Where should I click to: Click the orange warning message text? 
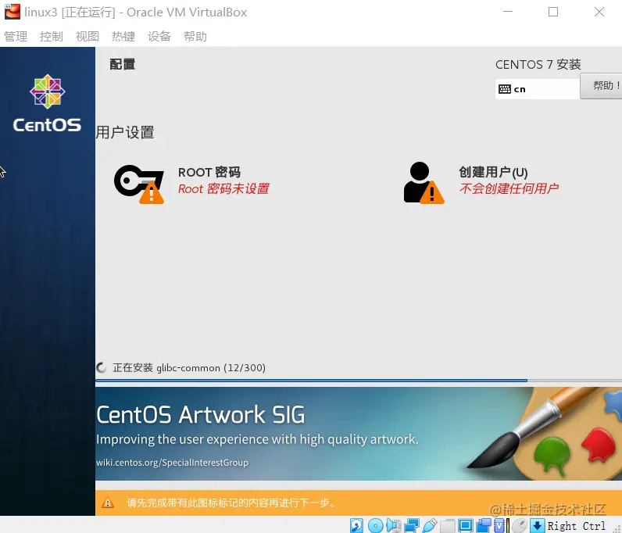(x=231, y=503)
